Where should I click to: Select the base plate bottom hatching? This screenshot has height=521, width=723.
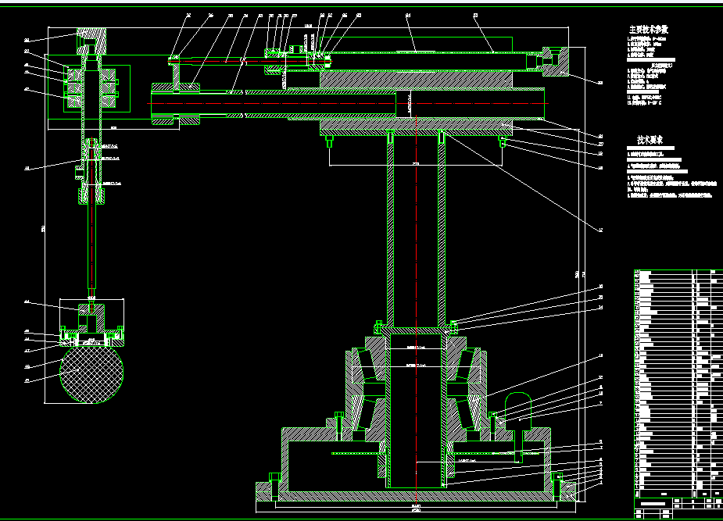coord(416,496)
